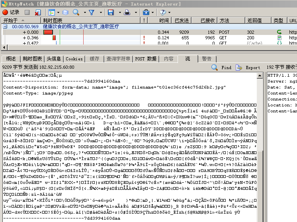Viewport: 297px width, 222px height.
Task: Click the Export document icon
Action: [238, 68]
